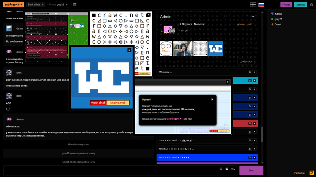Click the private link in Admin profile
This screenshot has height=177, width=316.
pyautogui.click(x=241, y=24)
